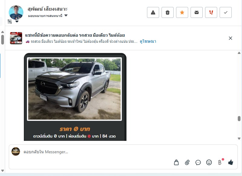Attach a file with paperclip icon
The image size is (242, 176).
187,162
